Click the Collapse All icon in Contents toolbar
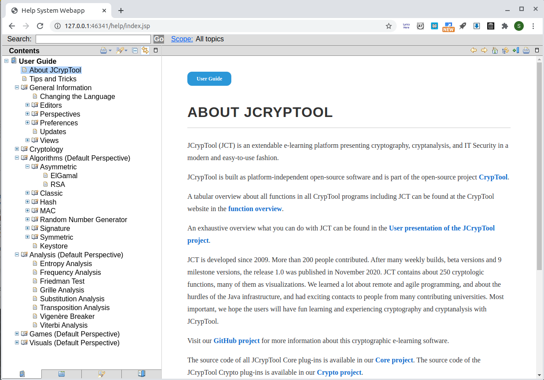Screen dimensions: 544x380 pos(135,51)
